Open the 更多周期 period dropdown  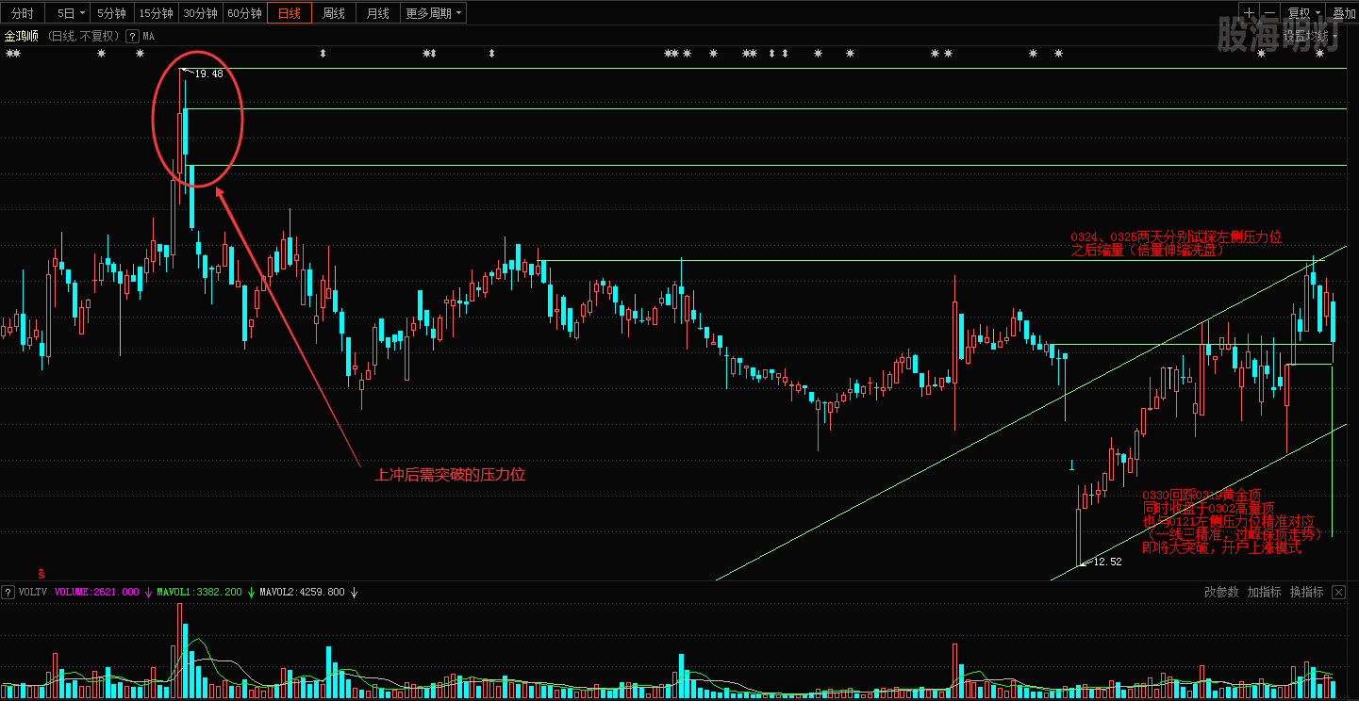pos(434,13)
